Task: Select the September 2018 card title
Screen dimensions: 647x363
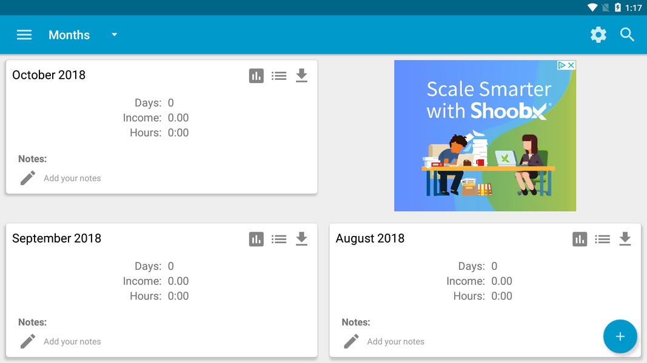Action: pos(56,238)
